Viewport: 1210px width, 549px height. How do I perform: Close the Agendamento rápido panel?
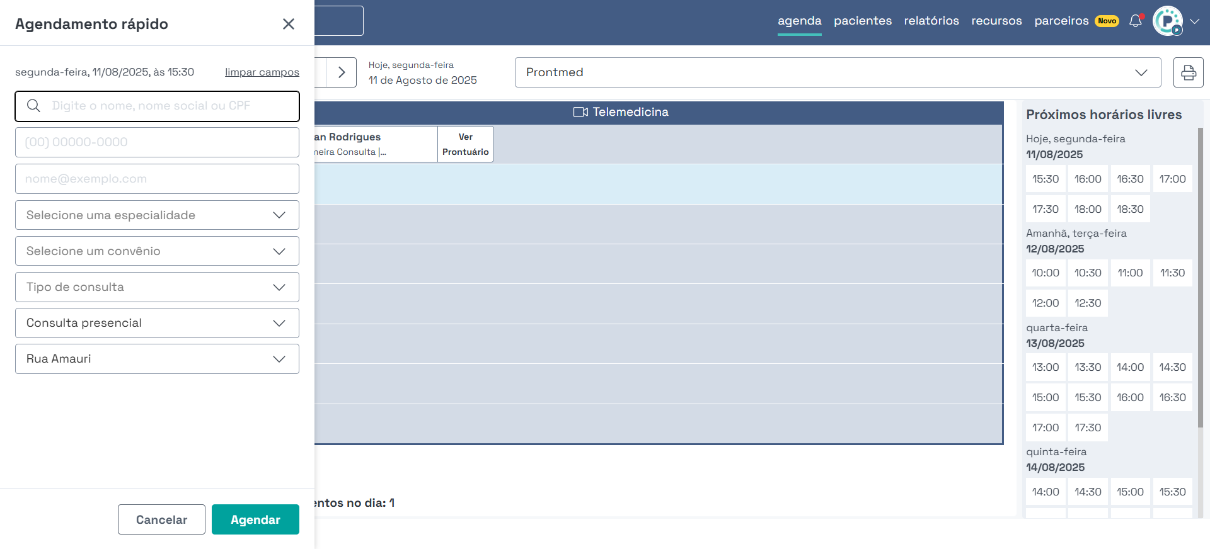[289, 24]
